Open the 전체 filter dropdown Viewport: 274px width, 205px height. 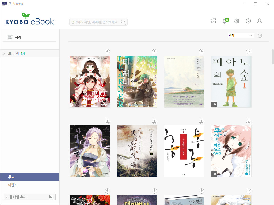pyautogui.click(x=241, y=36)
